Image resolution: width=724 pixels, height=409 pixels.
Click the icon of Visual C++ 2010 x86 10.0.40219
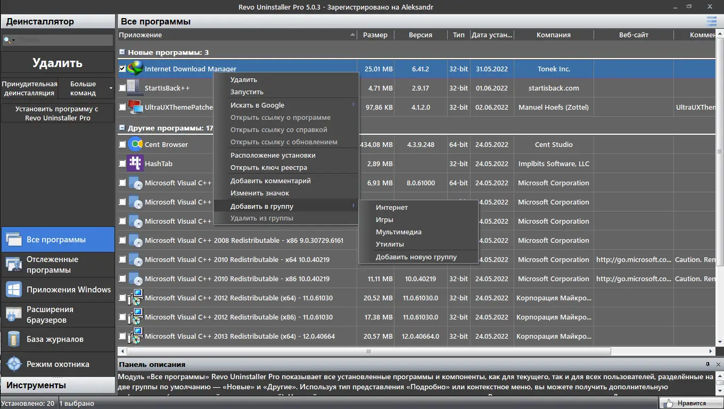[136, 279]
